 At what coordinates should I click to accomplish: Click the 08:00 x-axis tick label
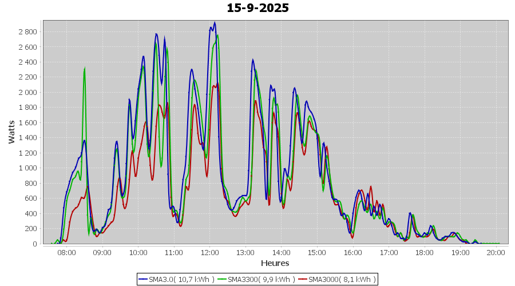coord(67,253)
